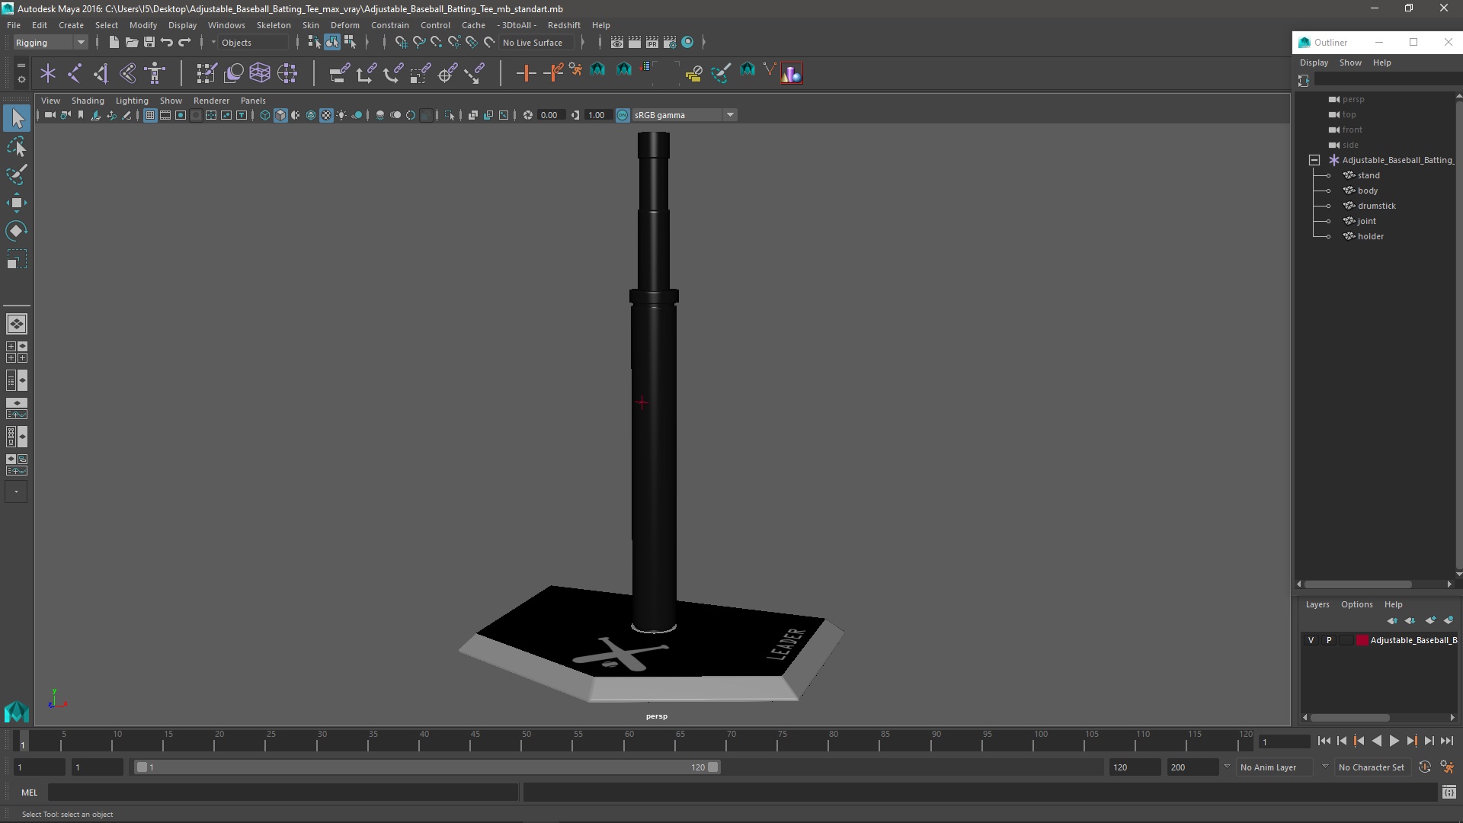
Task: Step forward one frame
Action: tap(1429, 741)
